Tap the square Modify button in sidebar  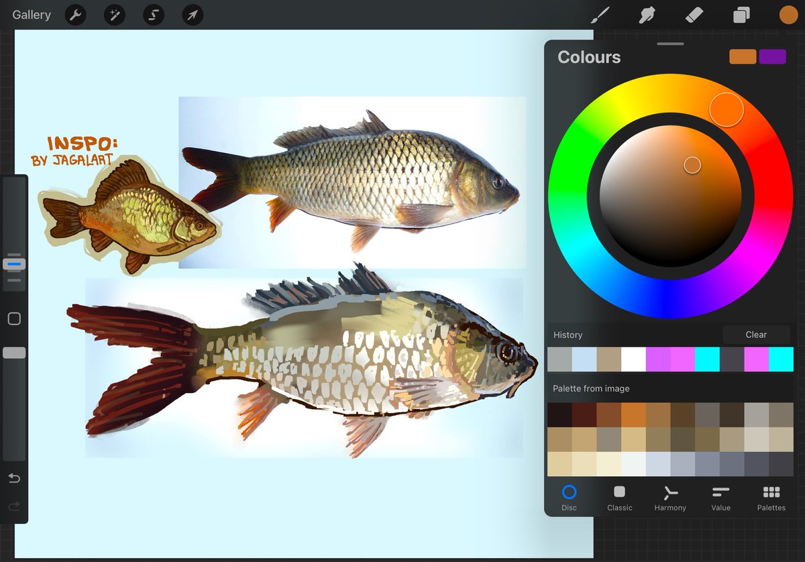point(14,319)
